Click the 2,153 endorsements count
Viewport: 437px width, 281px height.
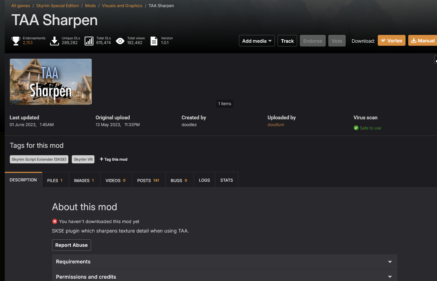click(28, 43)
